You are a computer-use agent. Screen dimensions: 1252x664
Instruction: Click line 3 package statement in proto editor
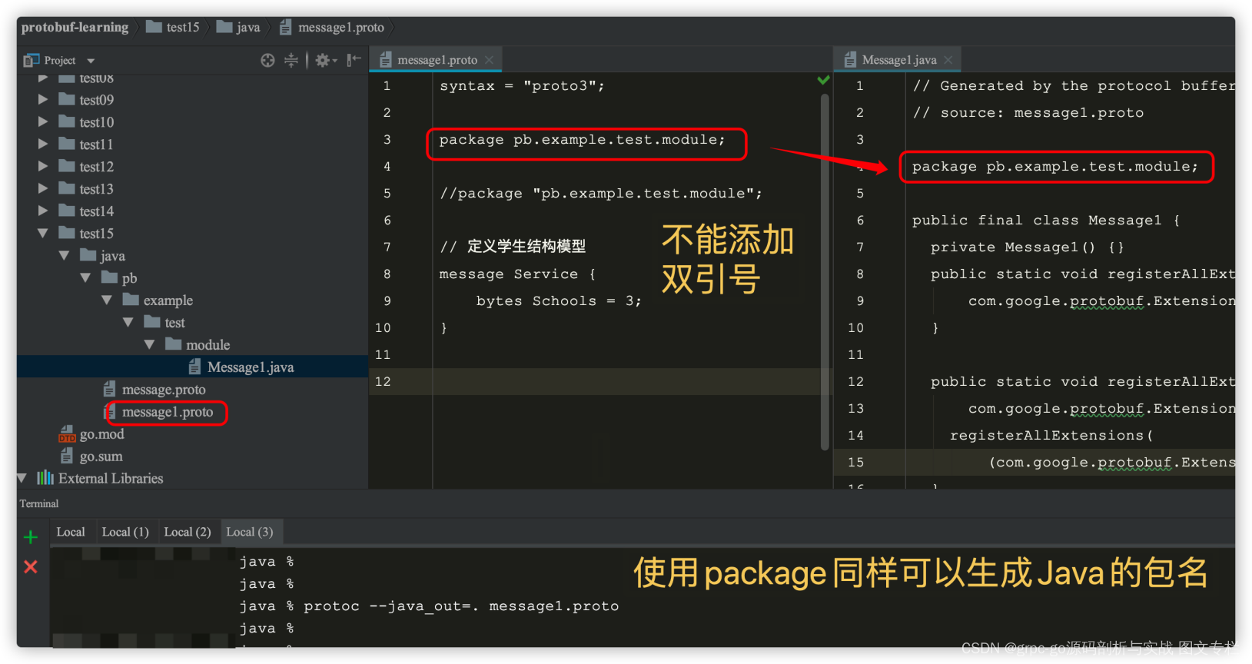(x=582, y=140)
